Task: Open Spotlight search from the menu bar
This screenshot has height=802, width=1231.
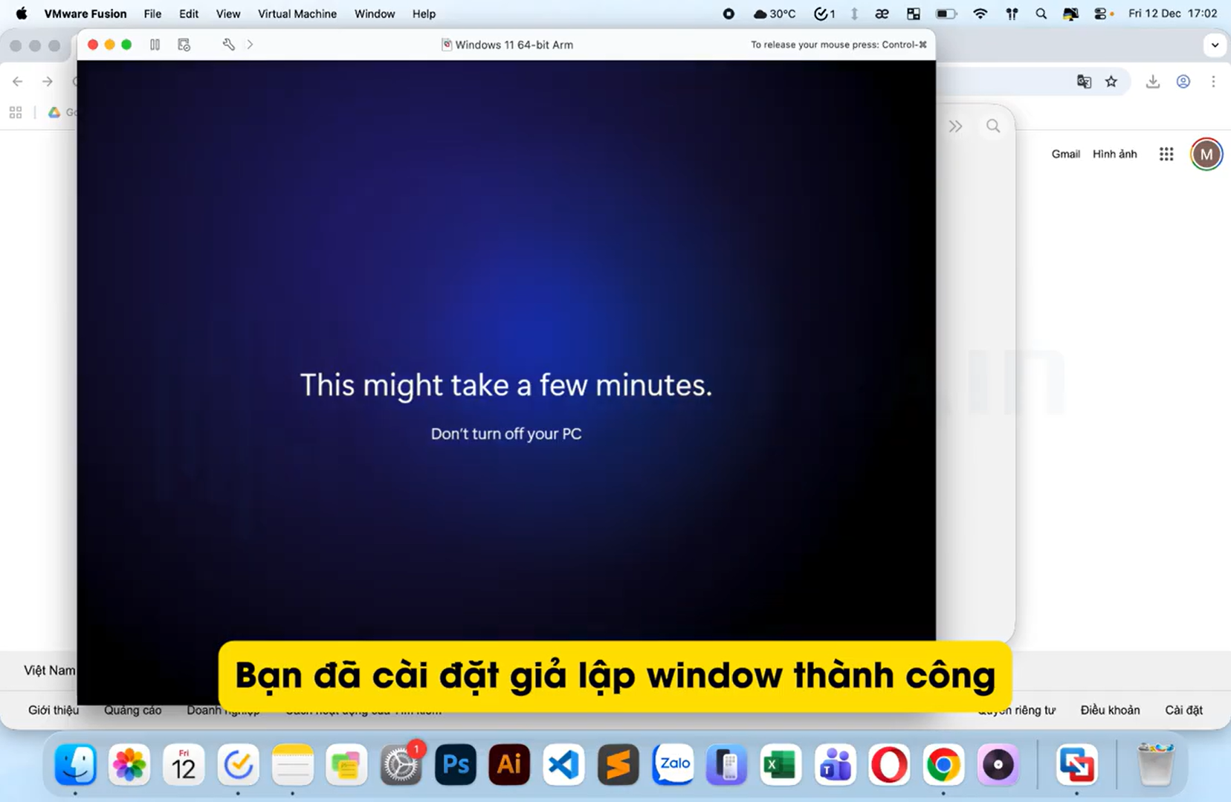Action: [x=1041, y=13]
